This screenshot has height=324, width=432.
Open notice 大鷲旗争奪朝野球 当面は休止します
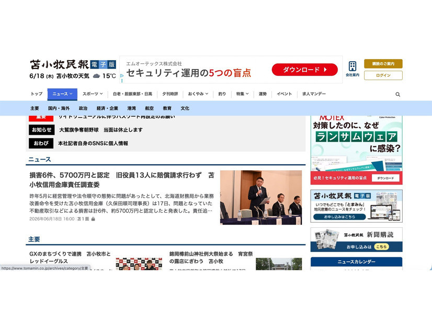[x=101, y=130]
